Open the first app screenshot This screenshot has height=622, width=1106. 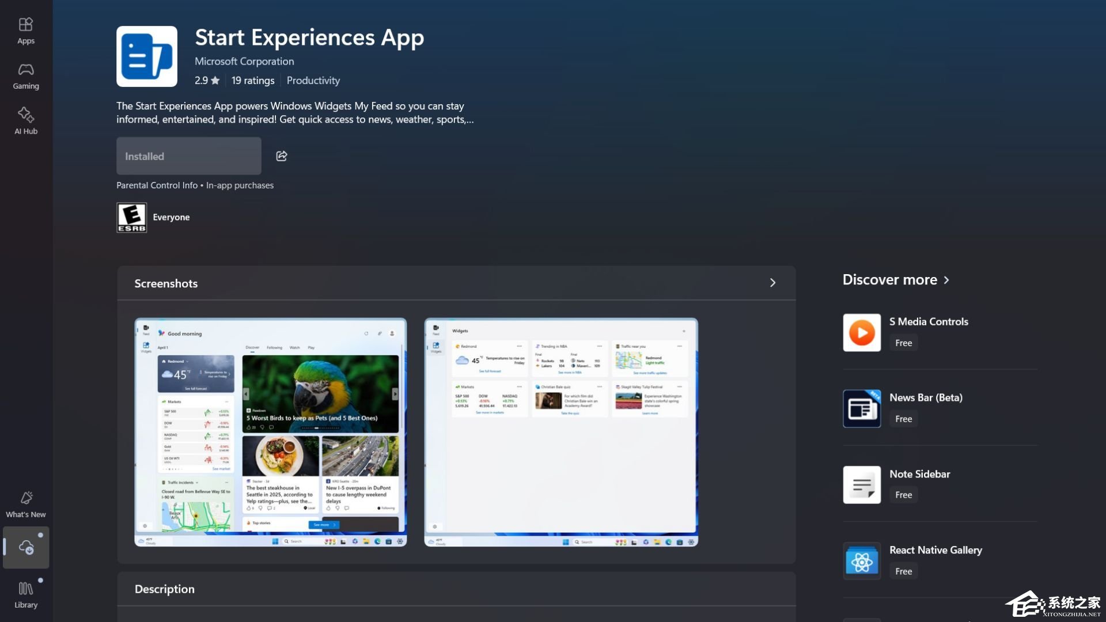click(270, 432)
